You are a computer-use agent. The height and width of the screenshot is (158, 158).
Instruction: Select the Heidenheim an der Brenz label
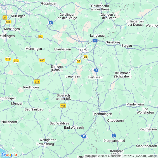[100, 8]
